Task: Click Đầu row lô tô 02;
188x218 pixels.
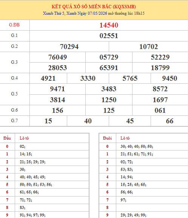Action: click(x=22, y=146)
